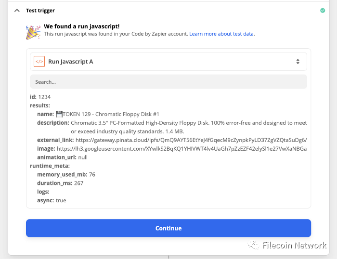This screenshot has width=337, height=259.
Task: Click the party popper celebration icon
Action: click(33, 32)
